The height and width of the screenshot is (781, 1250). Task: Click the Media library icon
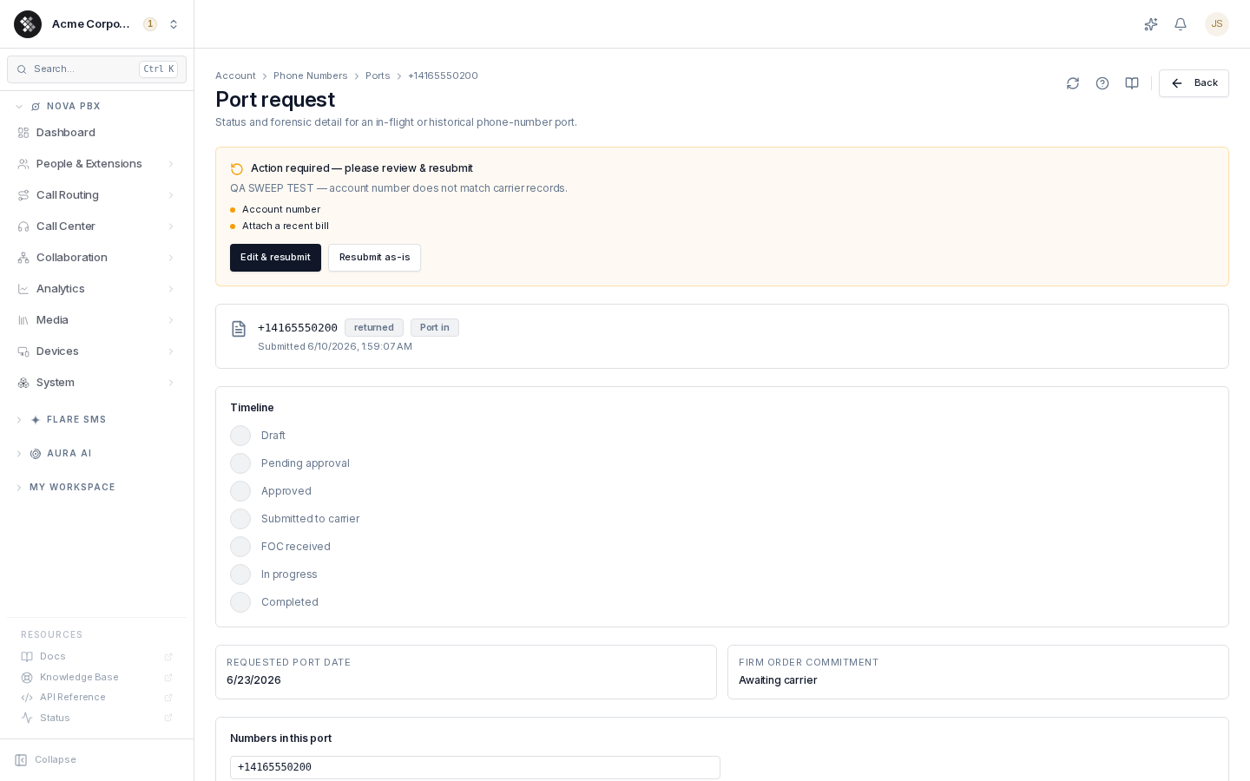pos(23,320)
